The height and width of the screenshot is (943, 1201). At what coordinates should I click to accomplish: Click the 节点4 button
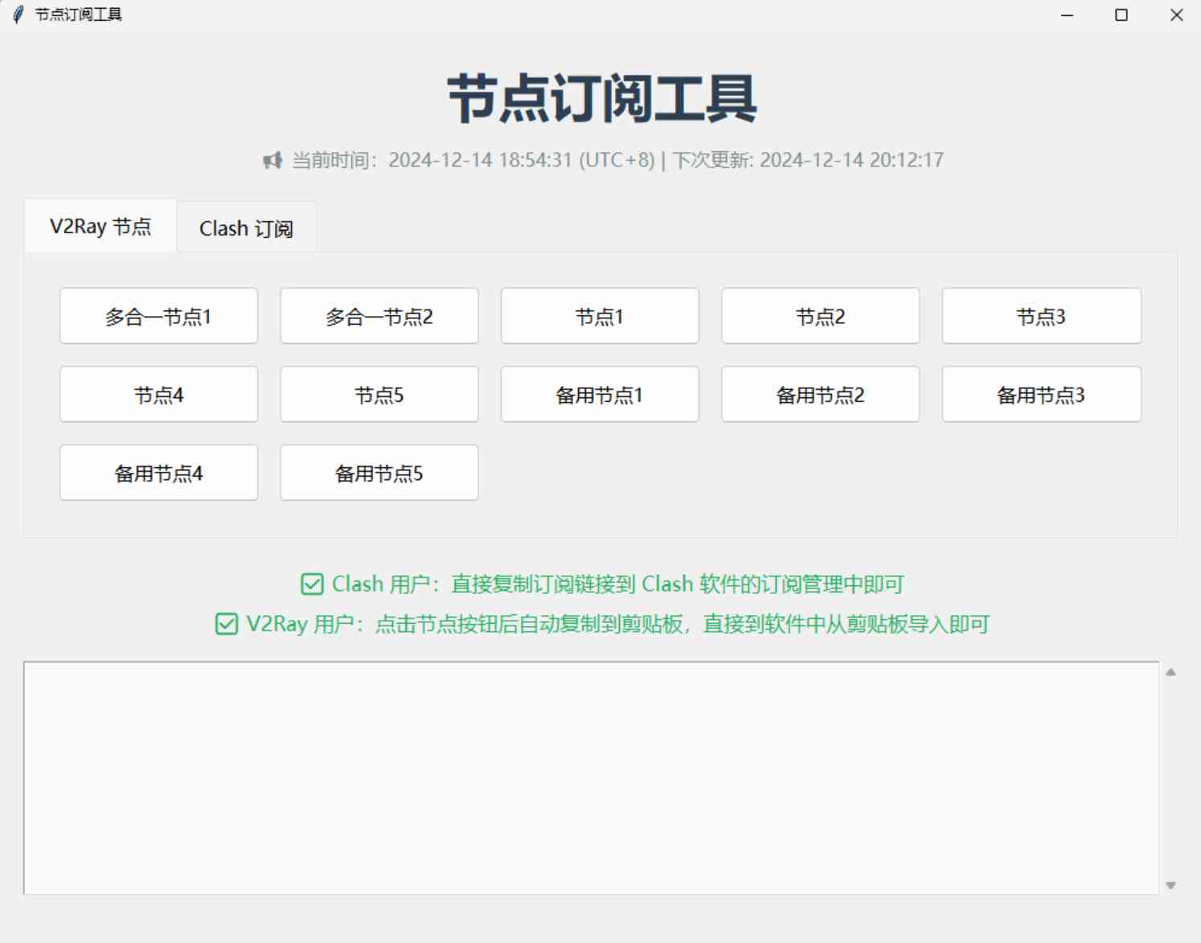[158, 394]
